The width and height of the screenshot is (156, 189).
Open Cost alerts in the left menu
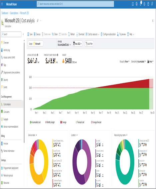(6, 112)
